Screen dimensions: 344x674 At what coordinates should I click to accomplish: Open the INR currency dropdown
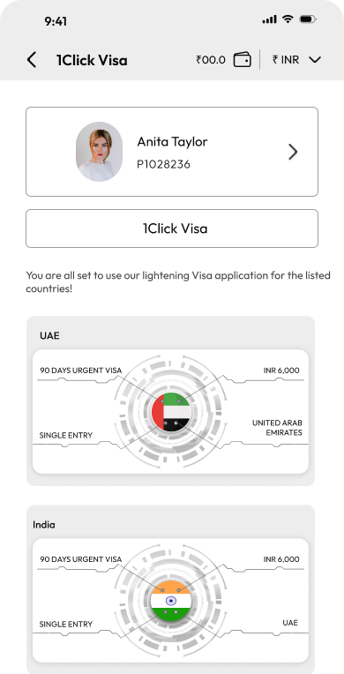coord(296,60)
